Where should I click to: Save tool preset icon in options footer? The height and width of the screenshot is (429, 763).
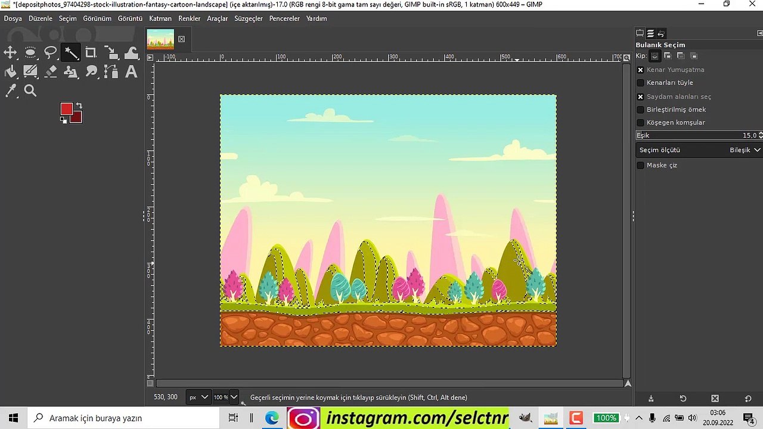(651, 399)
